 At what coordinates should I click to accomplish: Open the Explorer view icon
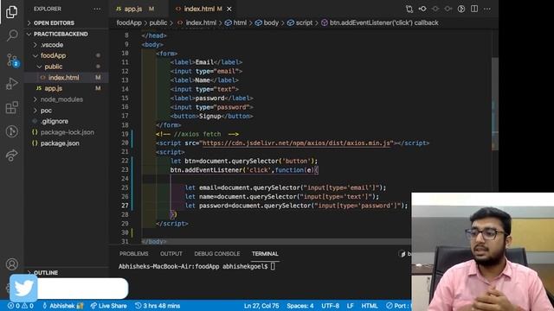(11, 12)
